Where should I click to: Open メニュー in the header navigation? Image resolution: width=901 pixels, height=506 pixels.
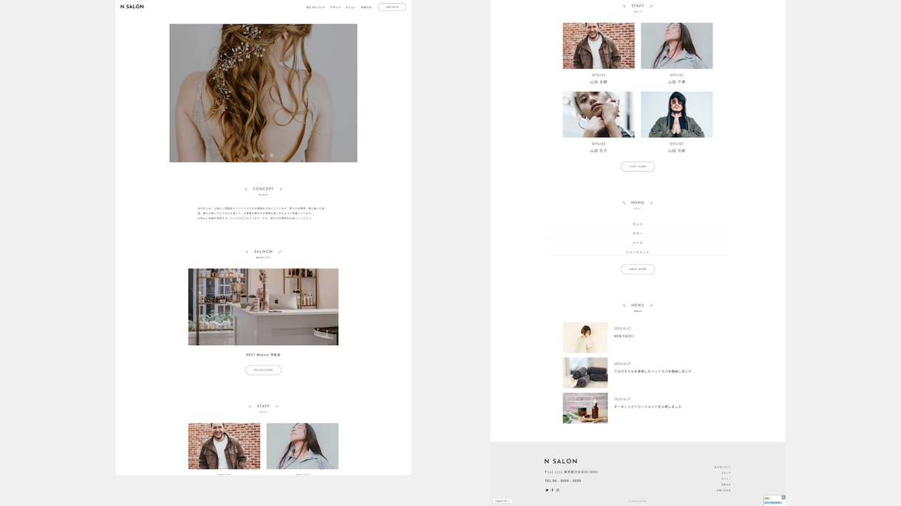tap(351, 7)
